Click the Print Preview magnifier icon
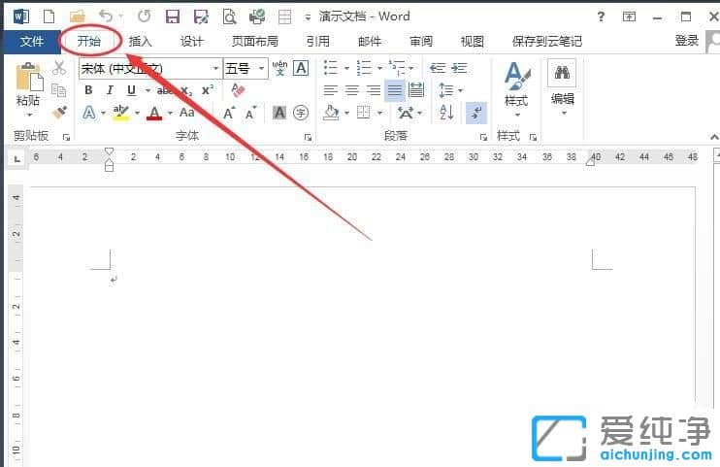The image size is (720, 467). (229, 17)
